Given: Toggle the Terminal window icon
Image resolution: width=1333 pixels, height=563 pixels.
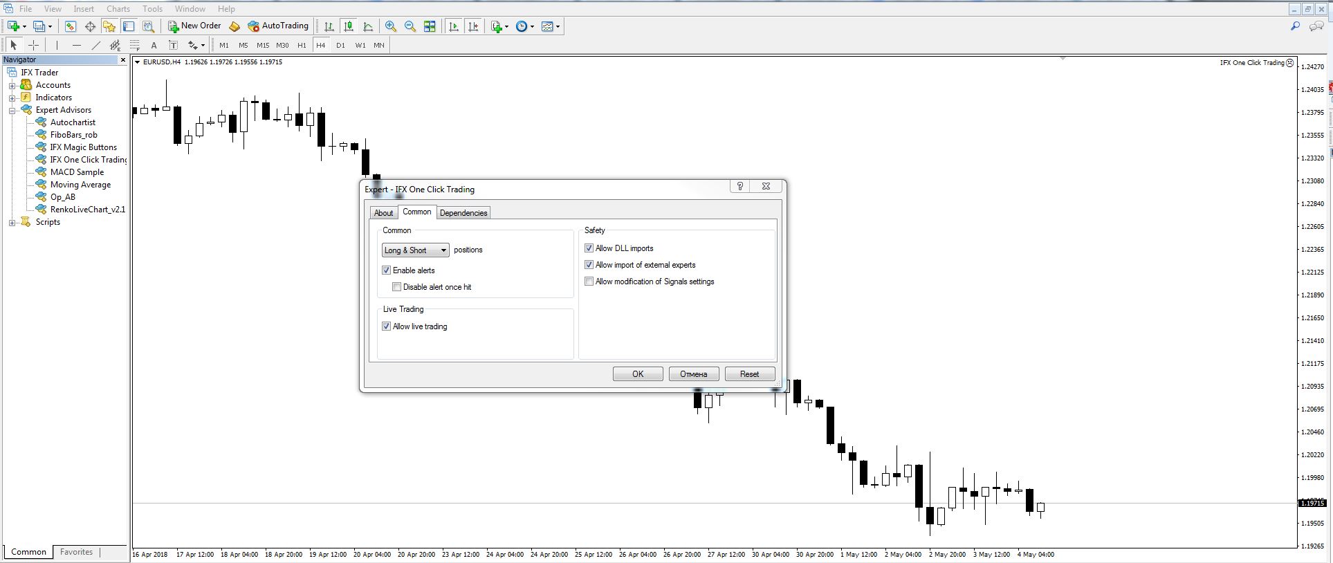Looking at the screenshot, I should [129, 26].
